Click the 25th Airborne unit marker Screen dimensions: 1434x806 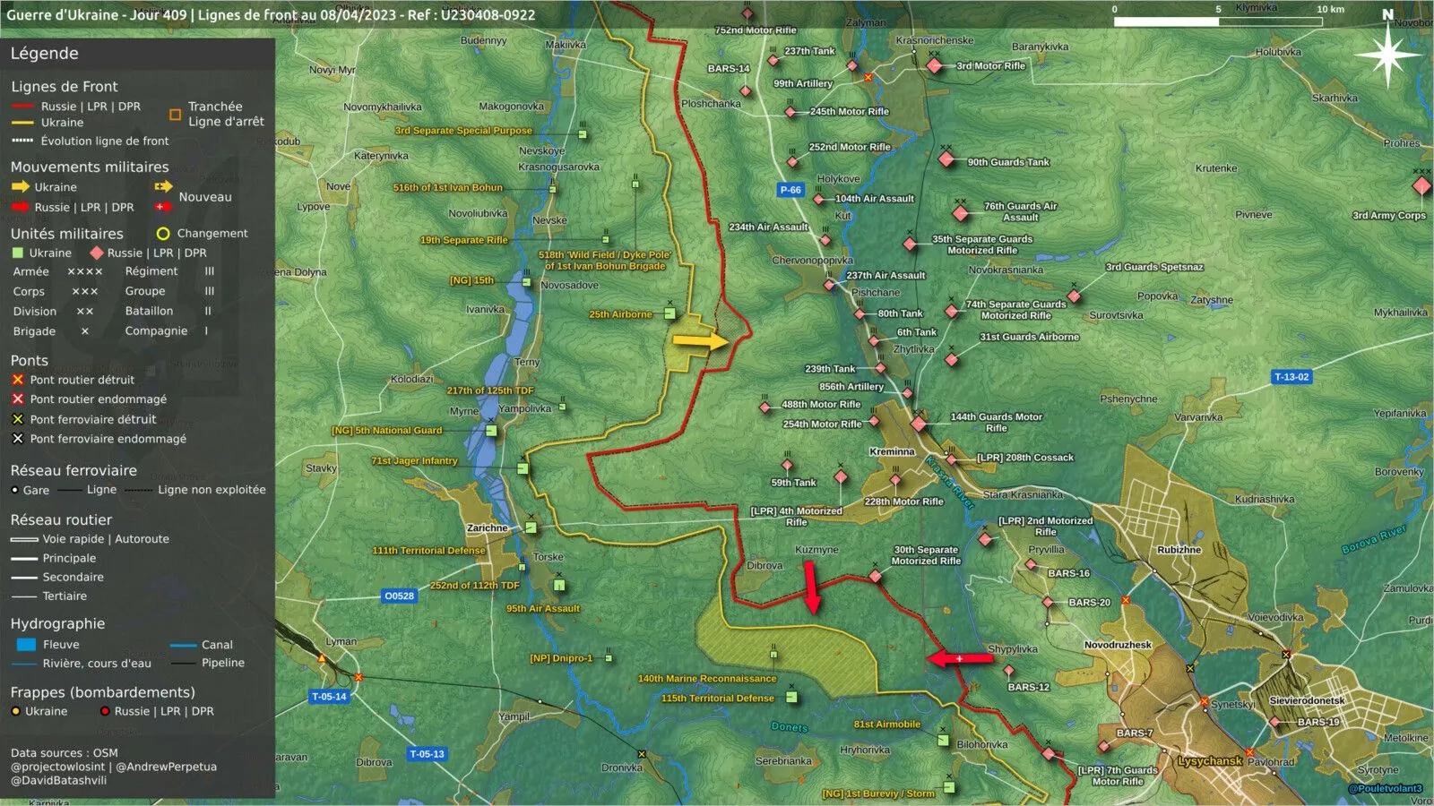669,314
